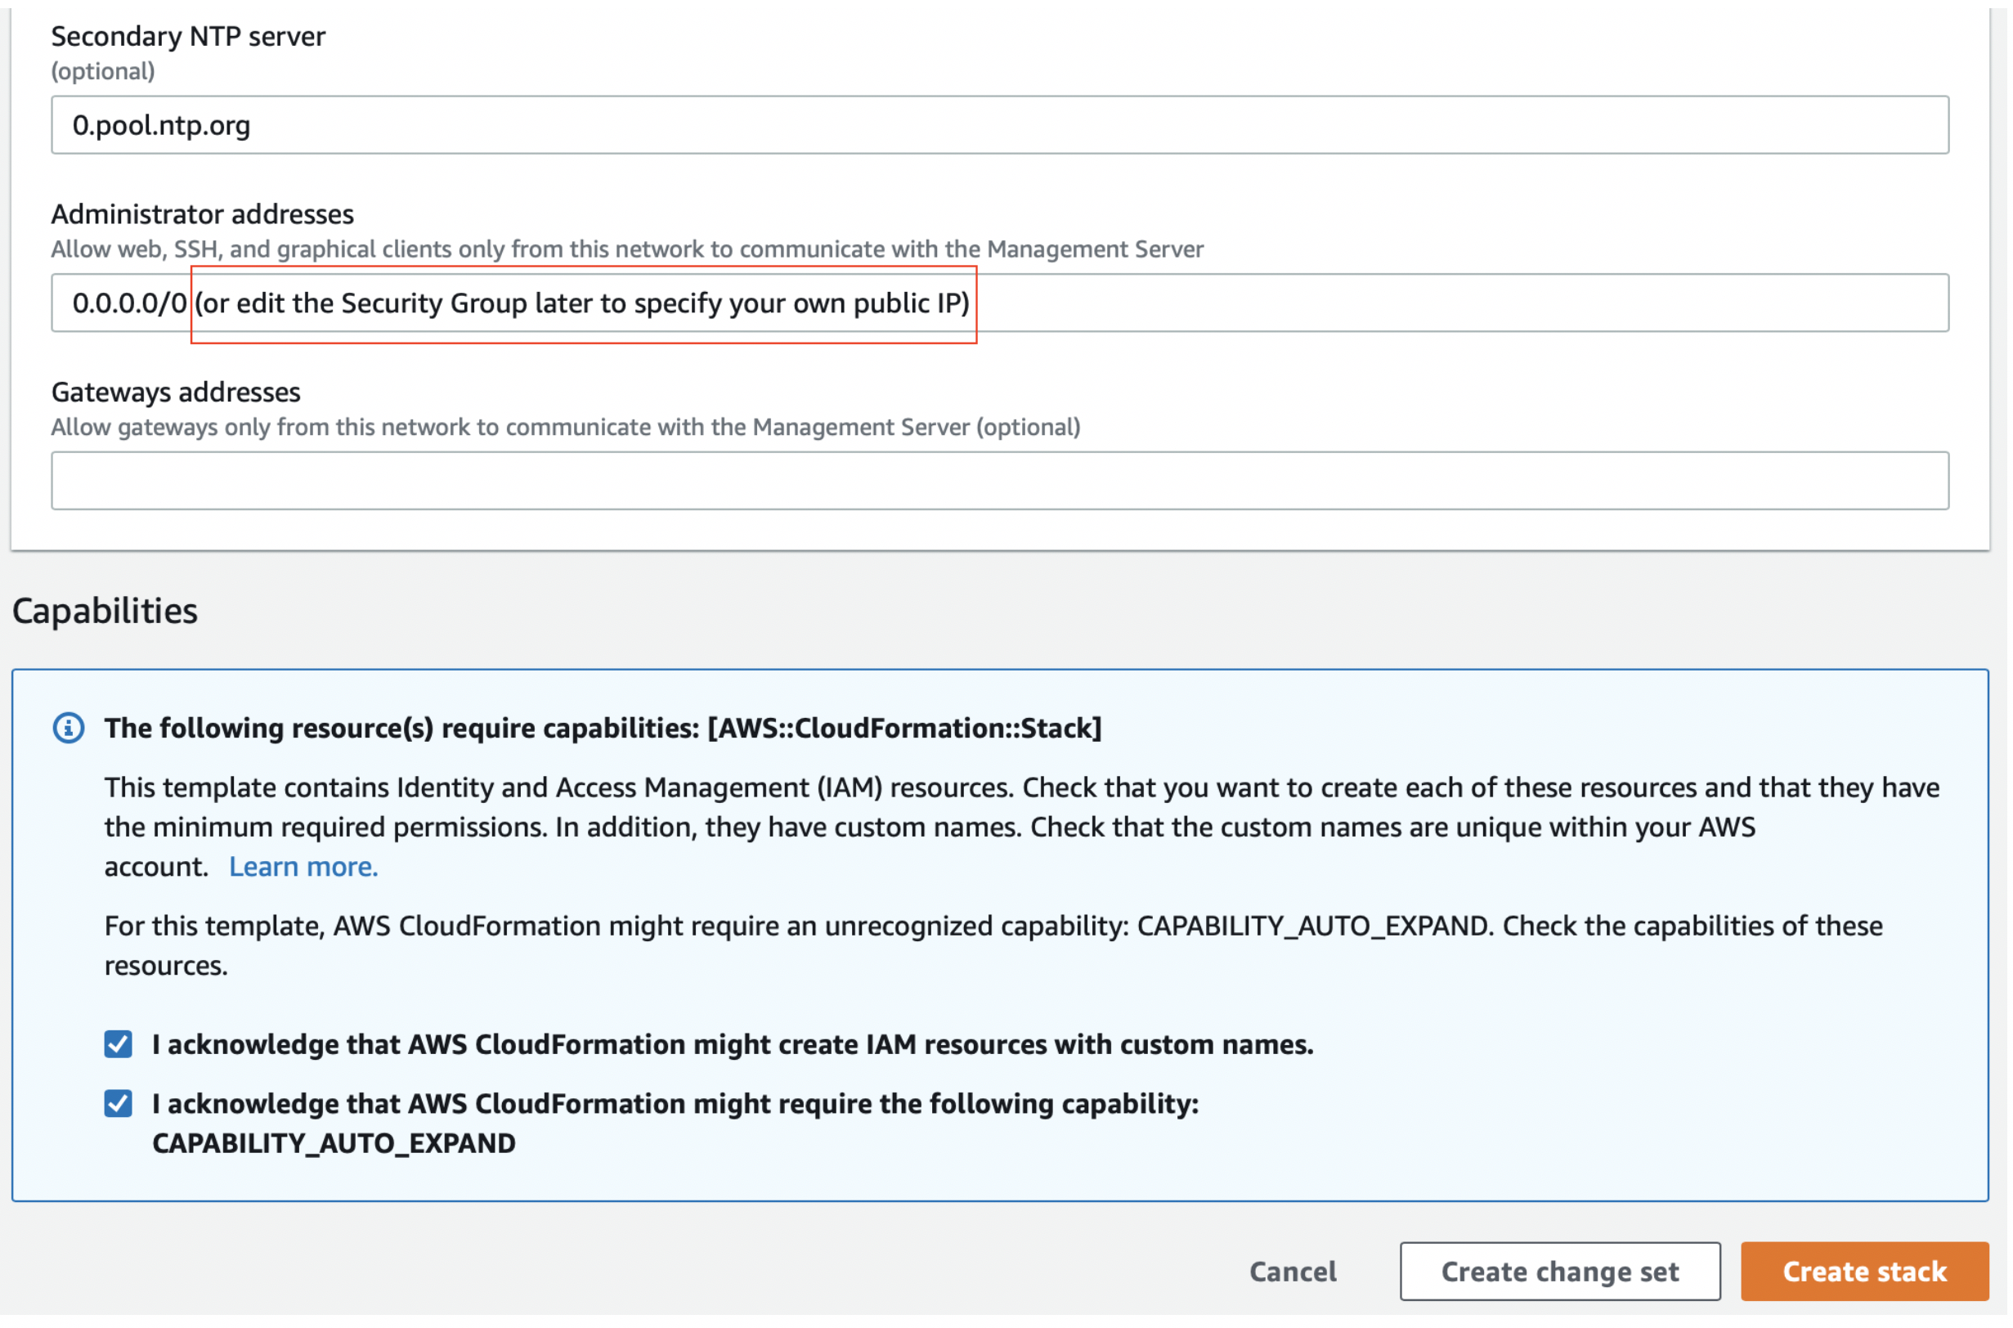
Task: Click the Secondary NTP server label
Action: click(x=188, y=37)
